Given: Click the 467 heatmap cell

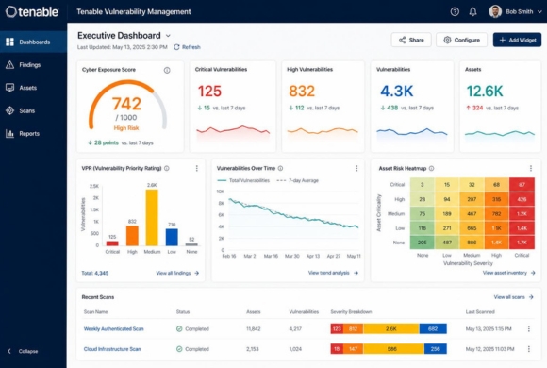Looking at the screenshot, I should [x=472, y=213].
